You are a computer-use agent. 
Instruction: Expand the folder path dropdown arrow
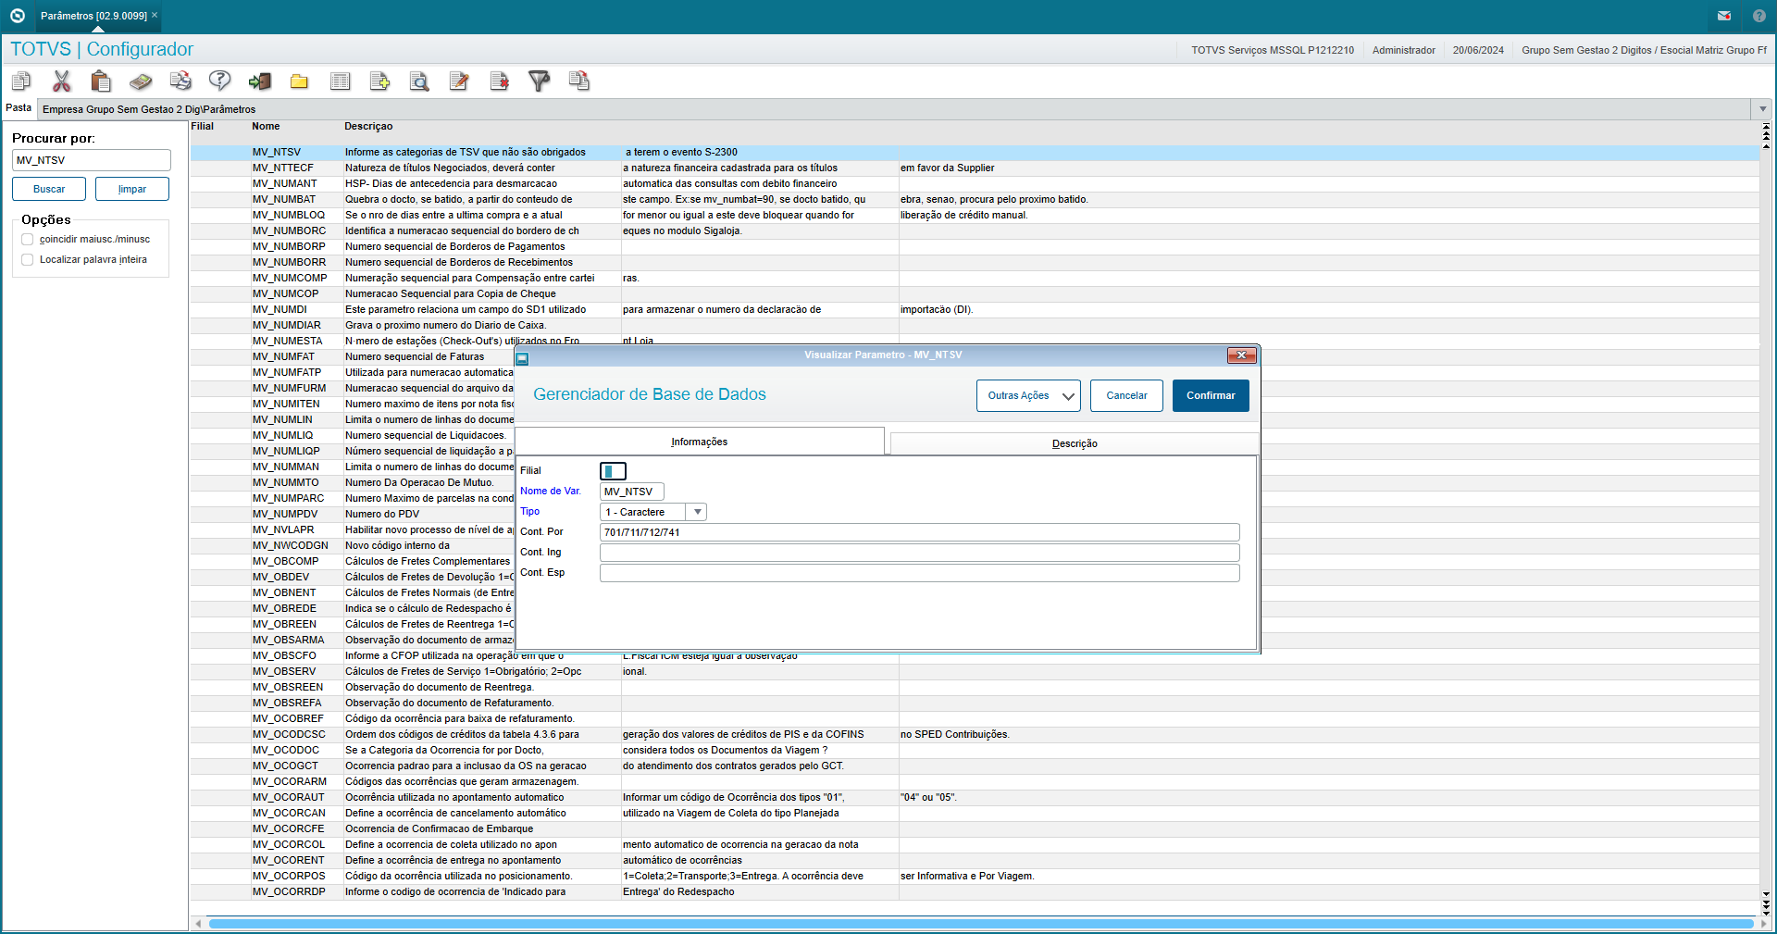[x=1762, y=109]
